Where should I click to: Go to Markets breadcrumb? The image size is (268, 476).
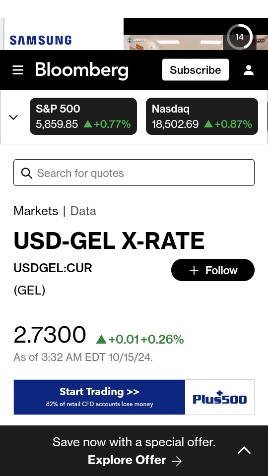pos(36,211)
